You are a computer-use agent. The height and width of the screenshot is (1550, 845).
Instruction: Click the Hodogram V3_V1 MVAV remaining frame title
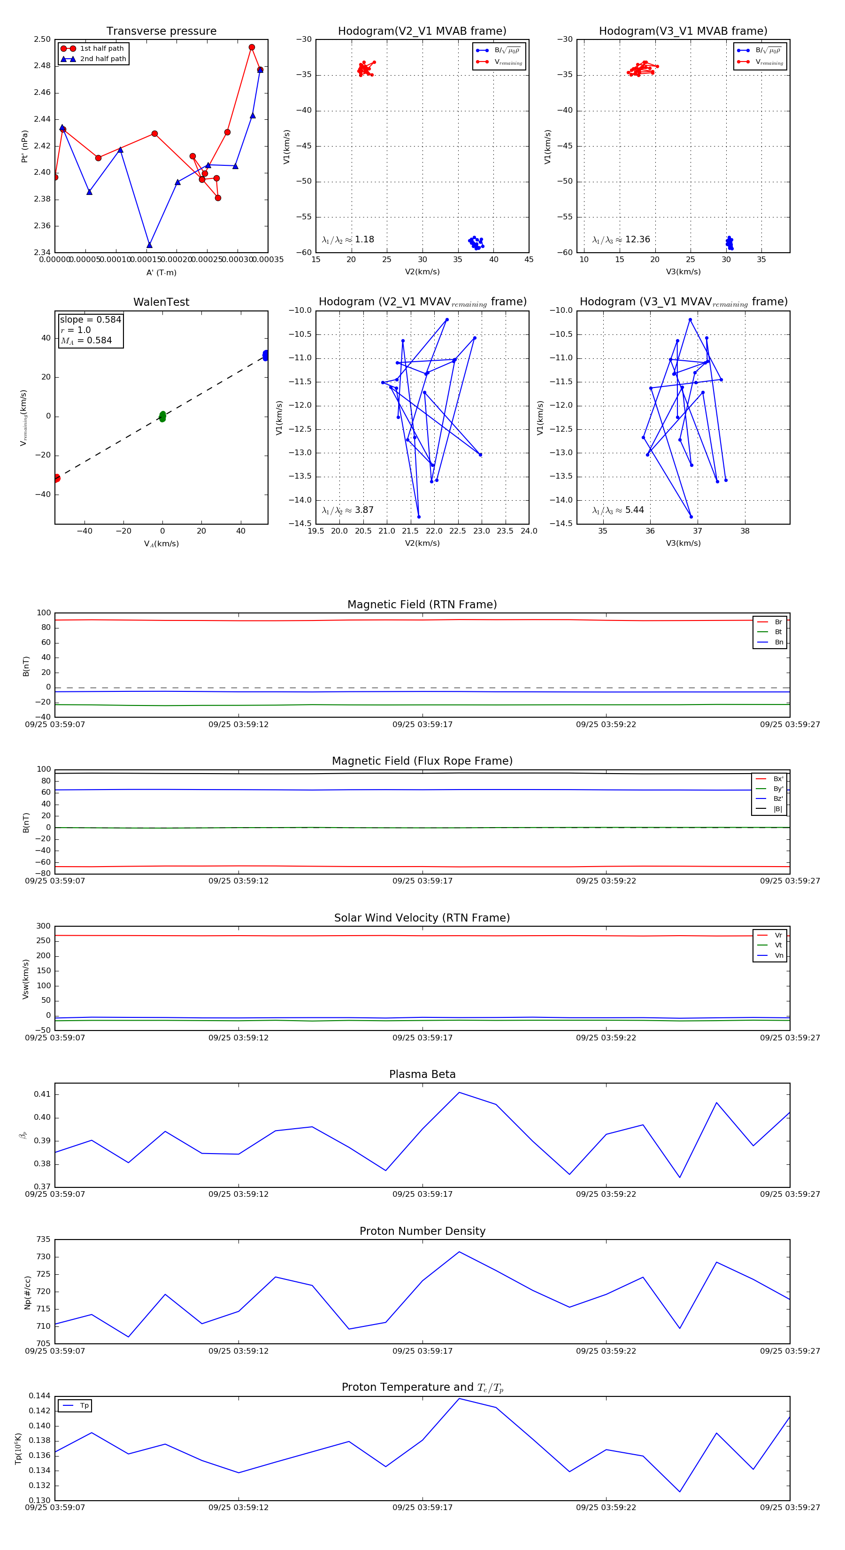click(x=683, y=302)
